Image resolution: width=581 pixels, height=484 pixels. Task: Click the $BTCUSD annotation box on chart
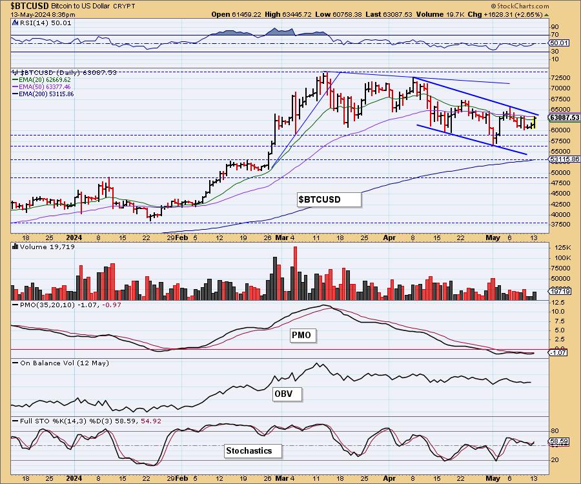329,199
